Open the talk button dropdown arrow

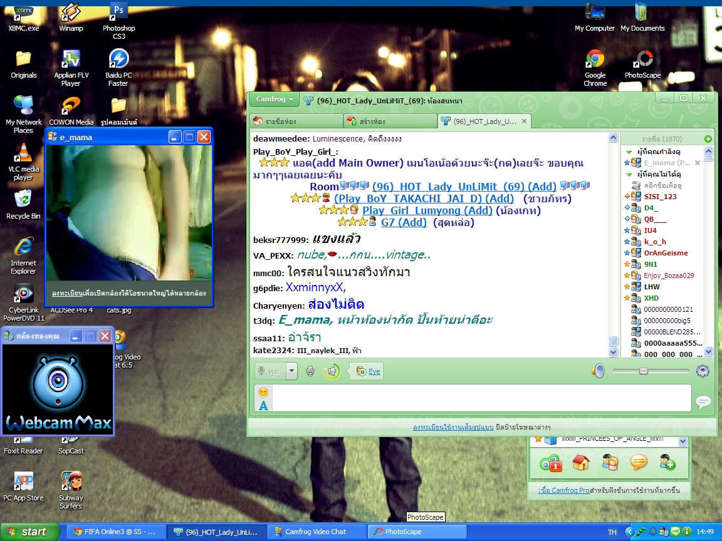pos(291,371)
